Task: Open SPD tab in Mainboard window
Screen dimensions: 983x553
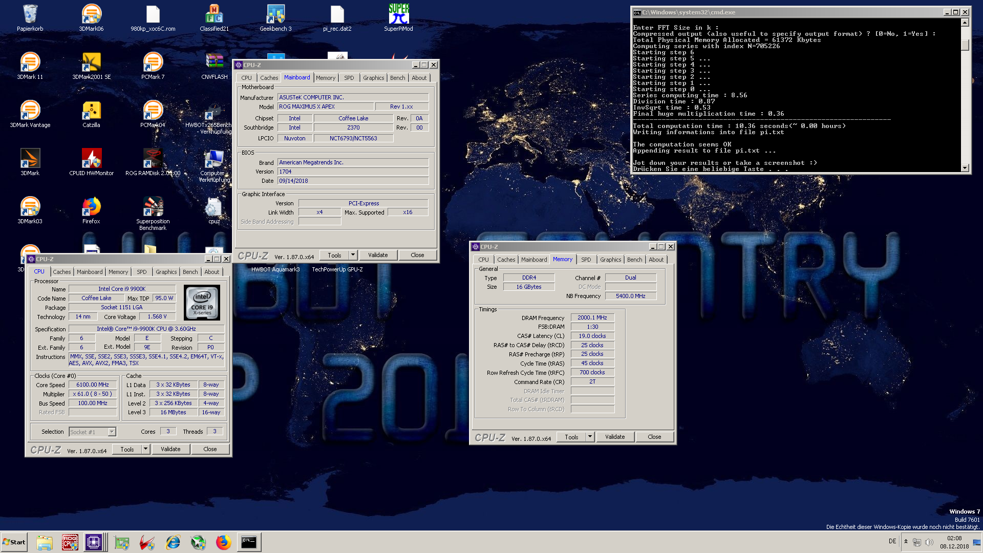Action: [x=349, y=78]
